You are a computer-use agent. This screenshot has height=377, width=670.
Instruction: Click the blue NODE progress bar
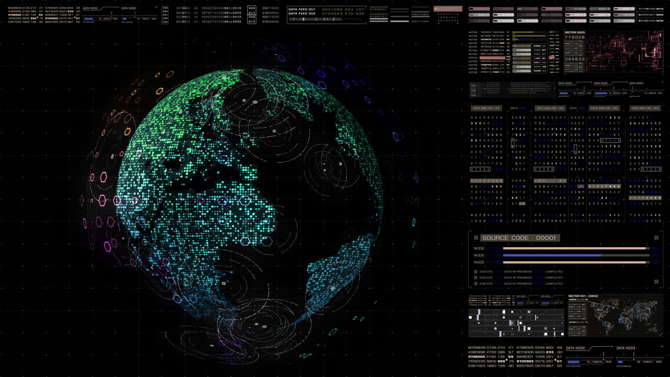(553, 255)
